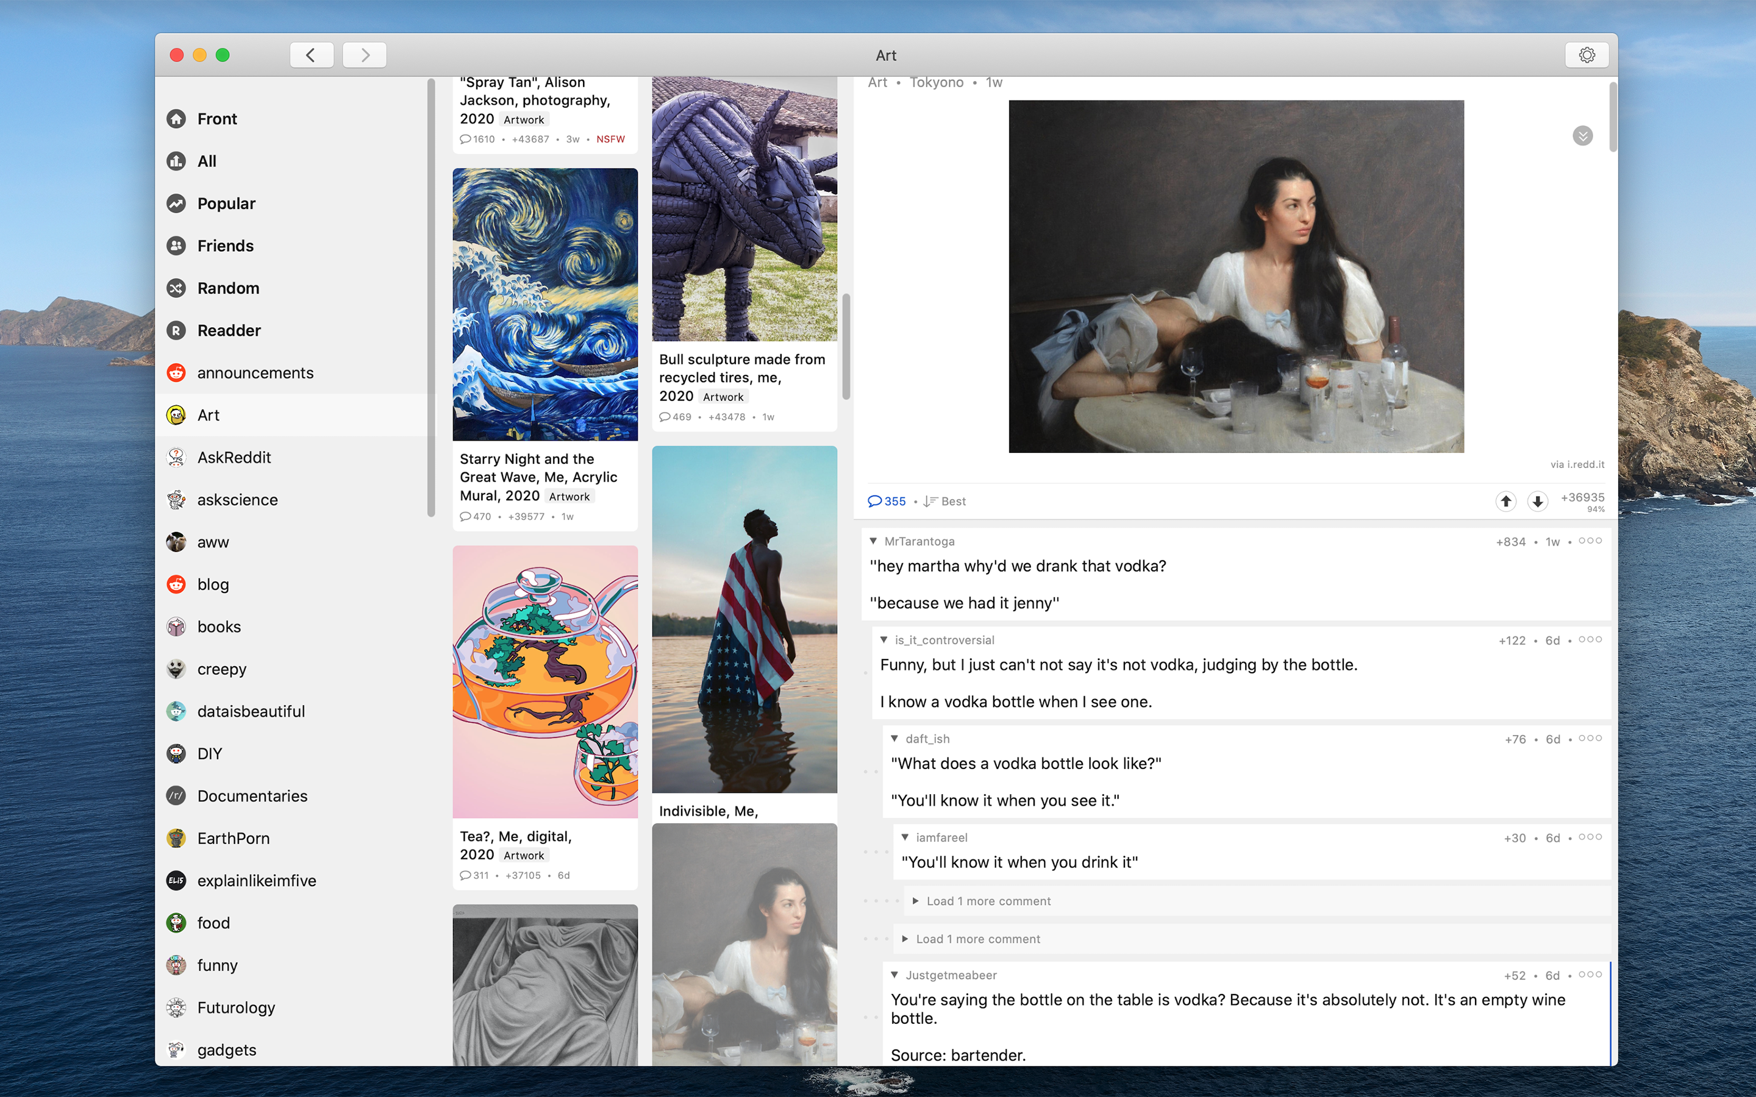This screenshot has height=1097, width=1756.
Task: Downvote the post with the down arrow
Action: [1537, 500]
